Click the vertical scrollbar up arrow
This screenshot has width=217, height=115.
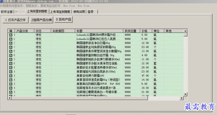click(x=186, y=31)
